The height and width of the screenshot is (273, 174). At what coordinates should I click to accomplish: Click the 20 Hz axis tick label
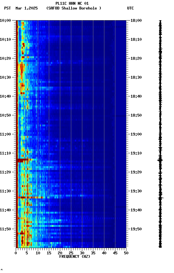[x=60, y=253]
